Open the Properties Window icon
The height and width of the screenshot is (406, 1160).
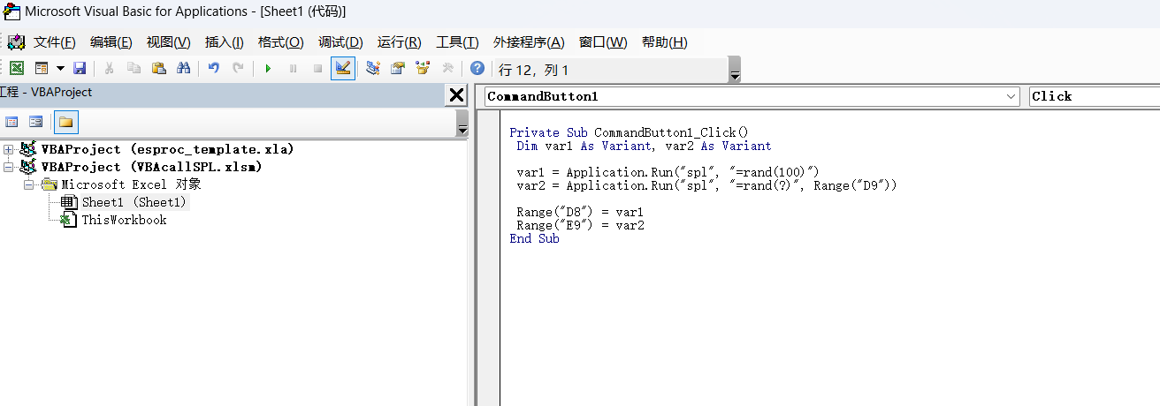(x=398, y=68)
